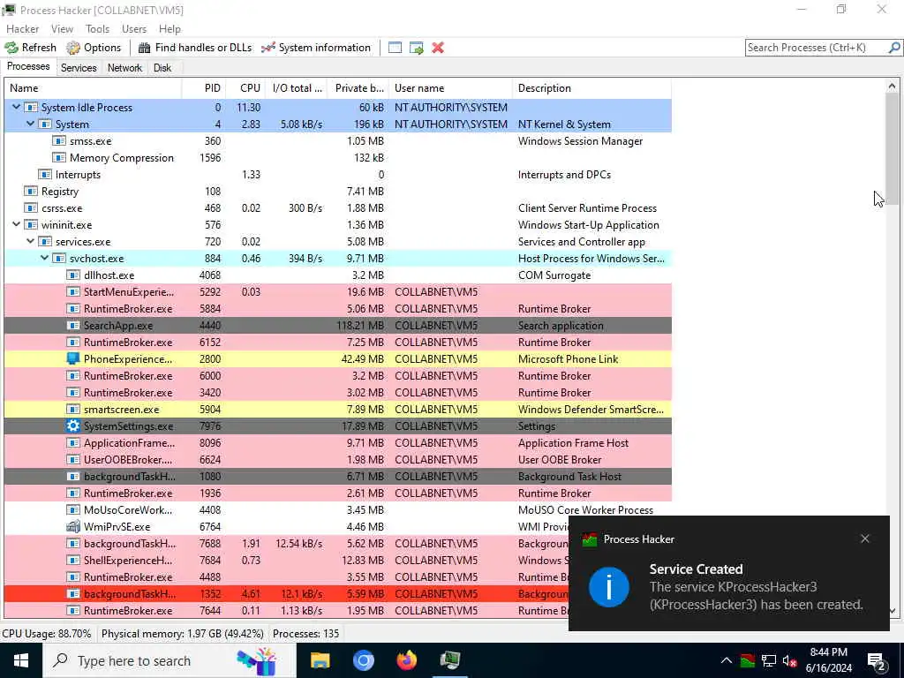Collapse the svchost.exe 884 node

(44, 259)
